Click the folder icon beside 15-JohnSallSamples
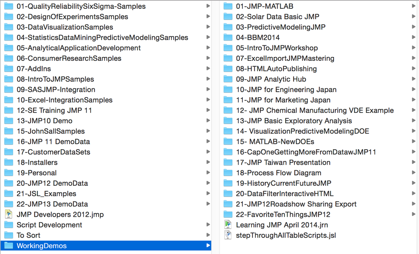 click(8, 131)
